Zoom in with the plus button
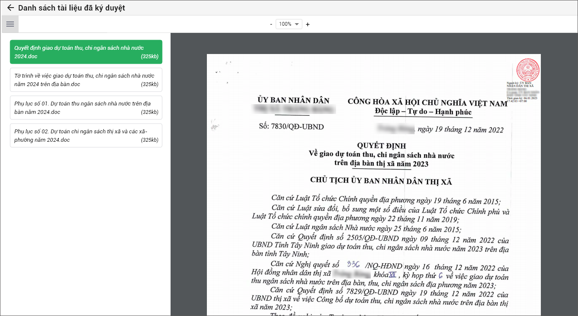Image resolution: width=578 pixels, height=316 pixels. 308,24
